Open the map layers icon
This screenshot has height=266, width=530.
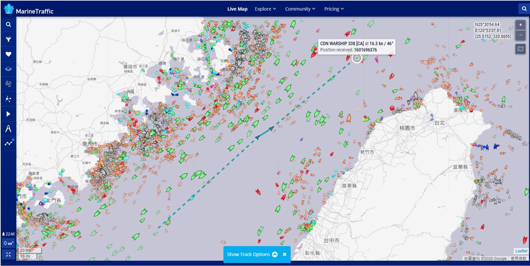[8, 69]
